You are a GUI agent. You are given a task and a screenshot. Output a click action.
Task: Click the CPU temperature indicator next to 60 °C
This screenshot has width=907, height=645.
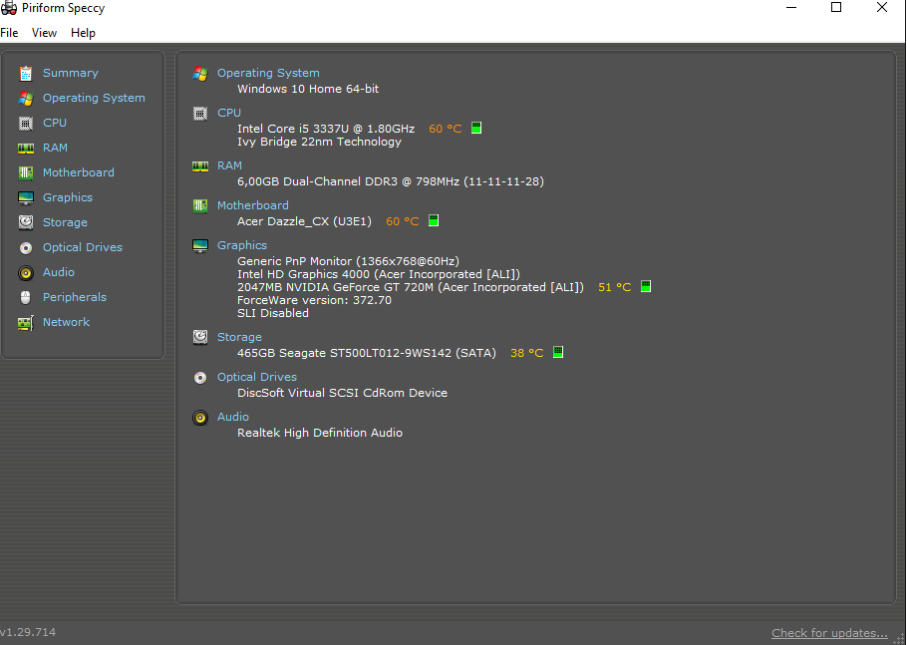476,129
